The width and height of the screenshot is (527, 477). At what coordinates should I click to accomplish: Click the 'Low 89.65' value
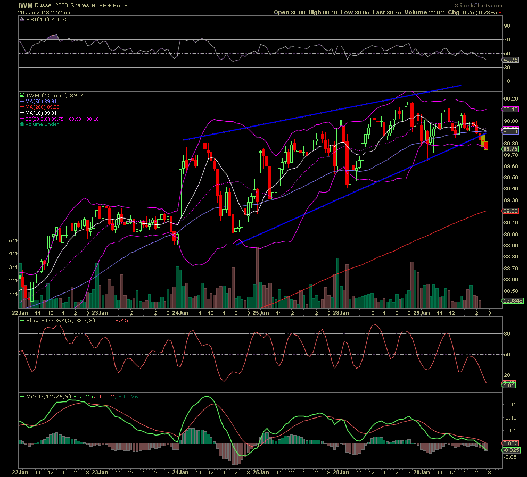355,12
